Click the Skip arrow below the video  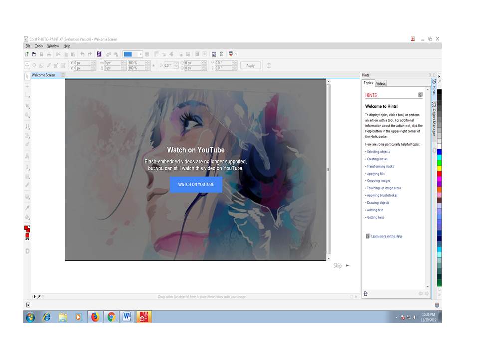348,266
